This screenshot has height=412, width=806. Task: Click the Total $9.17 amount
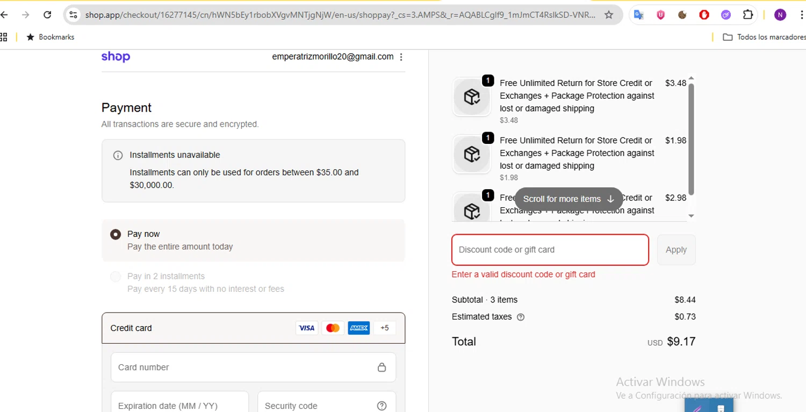(x=681, y=342)
